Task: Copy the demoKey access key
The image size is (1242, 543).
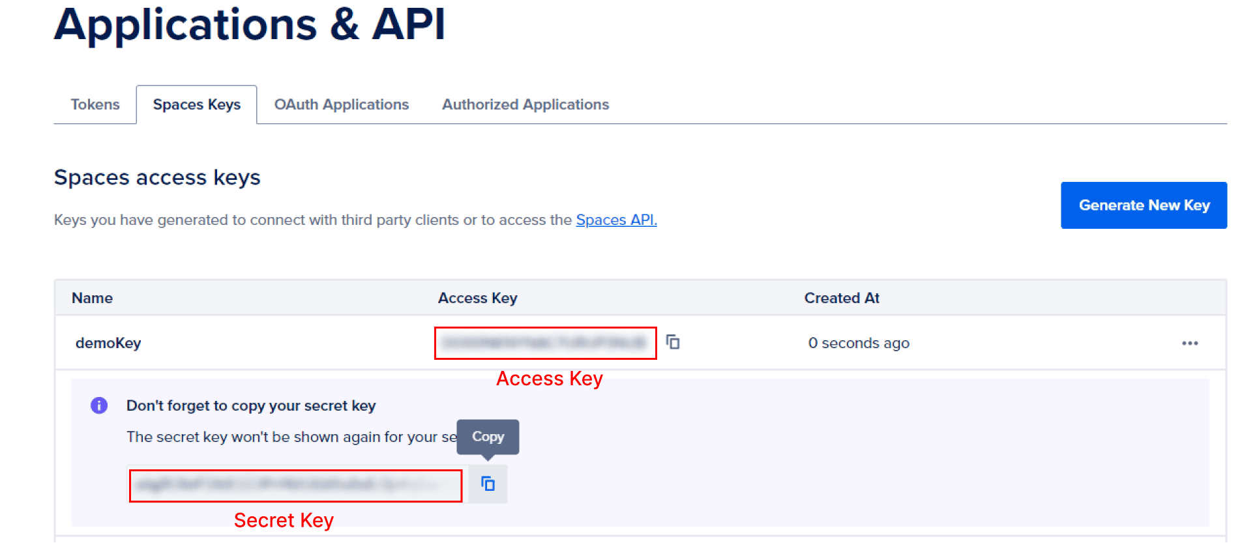Action: point(672,342)
